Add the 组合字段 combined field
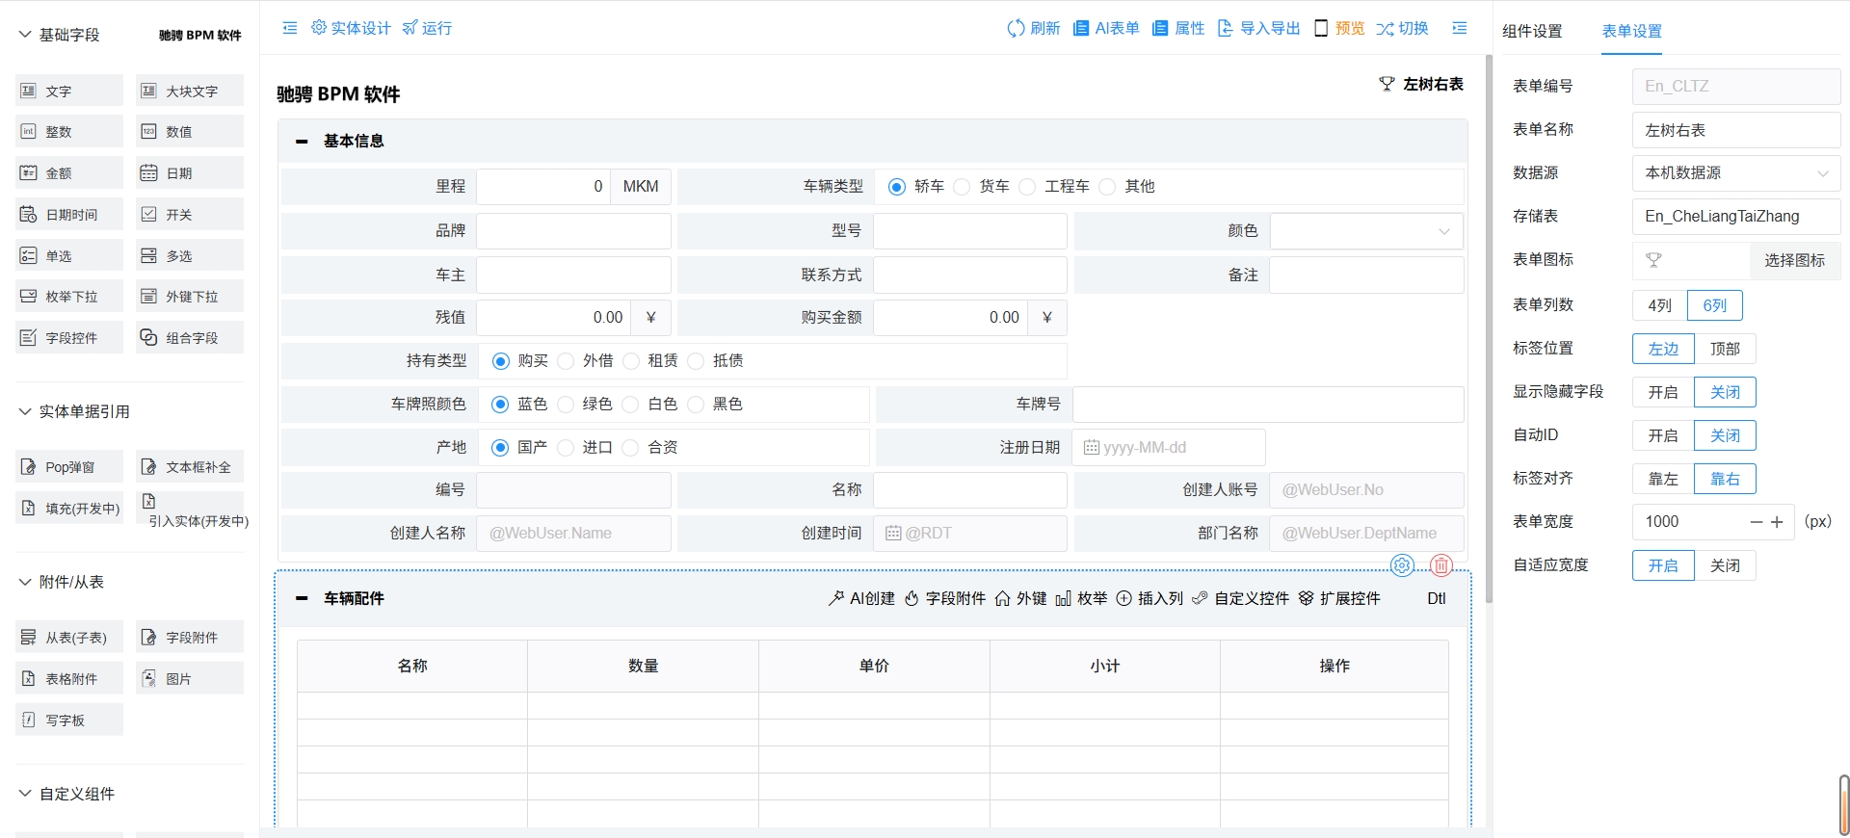 point(190,337)
